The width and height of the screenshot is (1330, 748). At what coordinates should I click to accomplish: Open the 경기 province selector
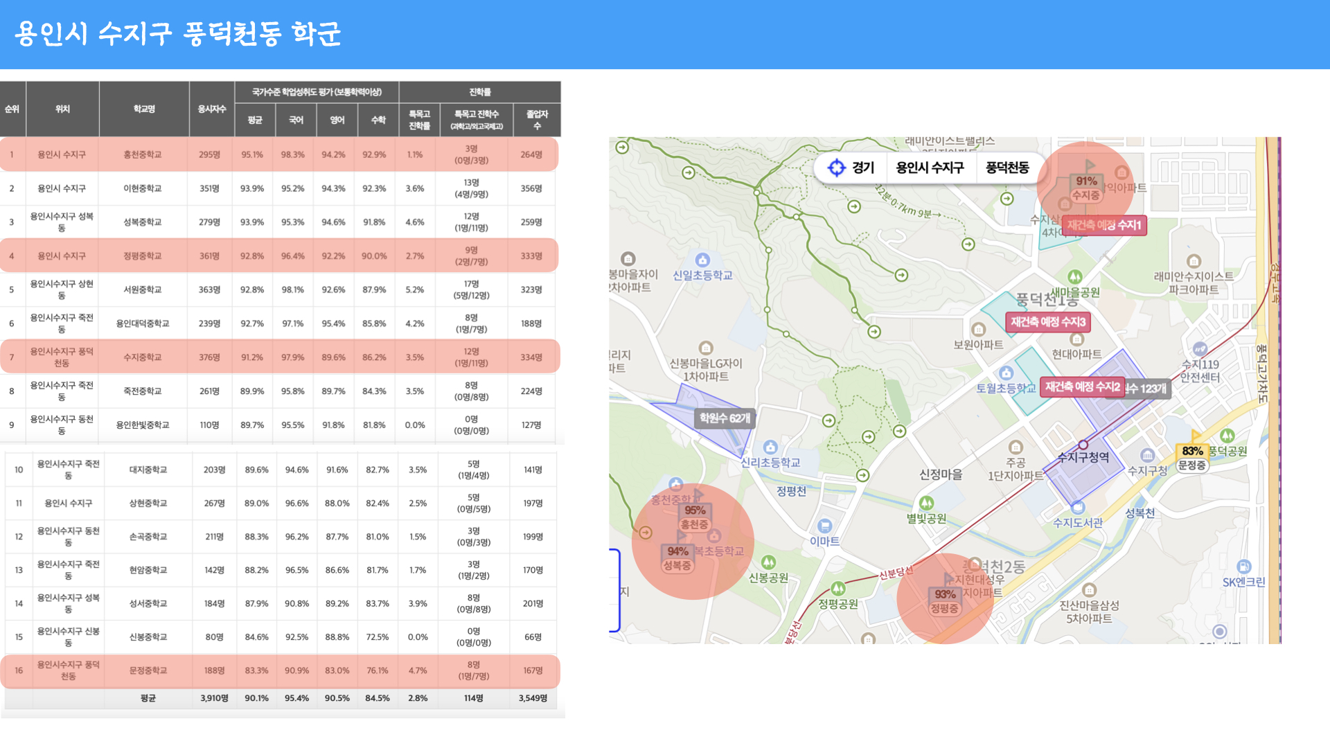coord(863,168)
